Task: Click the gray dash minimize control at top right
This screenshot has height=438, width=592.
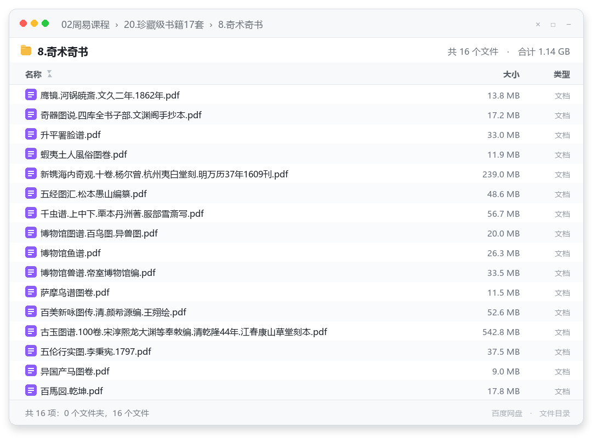Action: (x=568, y=25)
